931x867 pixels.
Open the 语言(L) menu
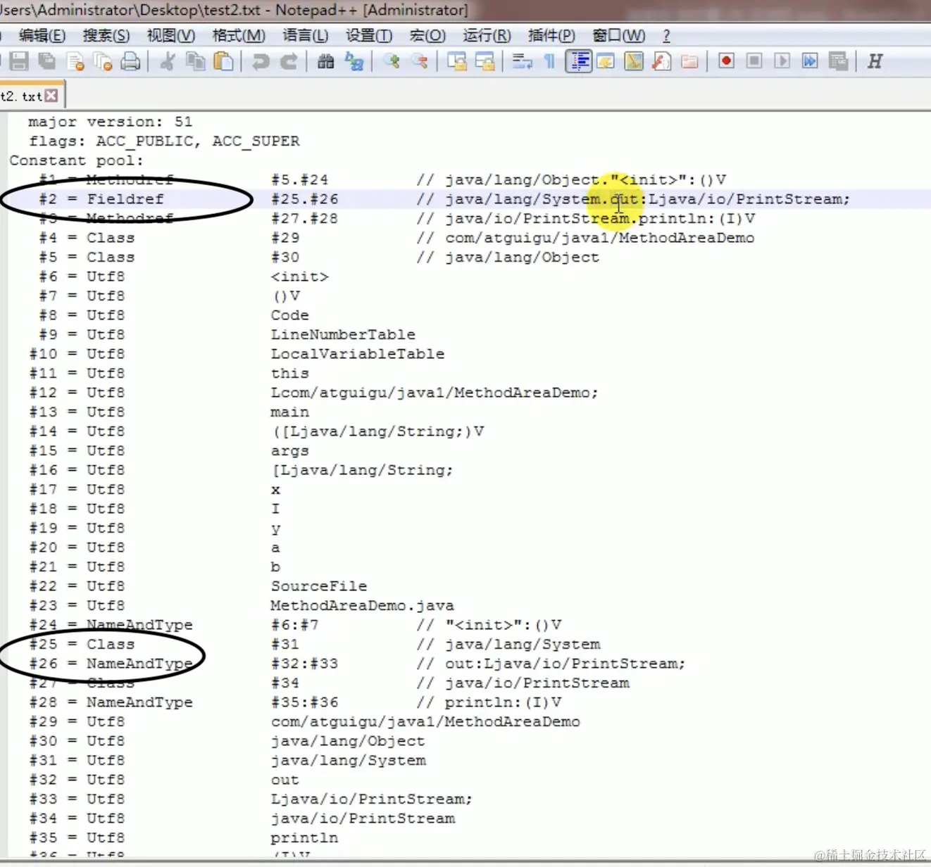(x=305, y=35)
